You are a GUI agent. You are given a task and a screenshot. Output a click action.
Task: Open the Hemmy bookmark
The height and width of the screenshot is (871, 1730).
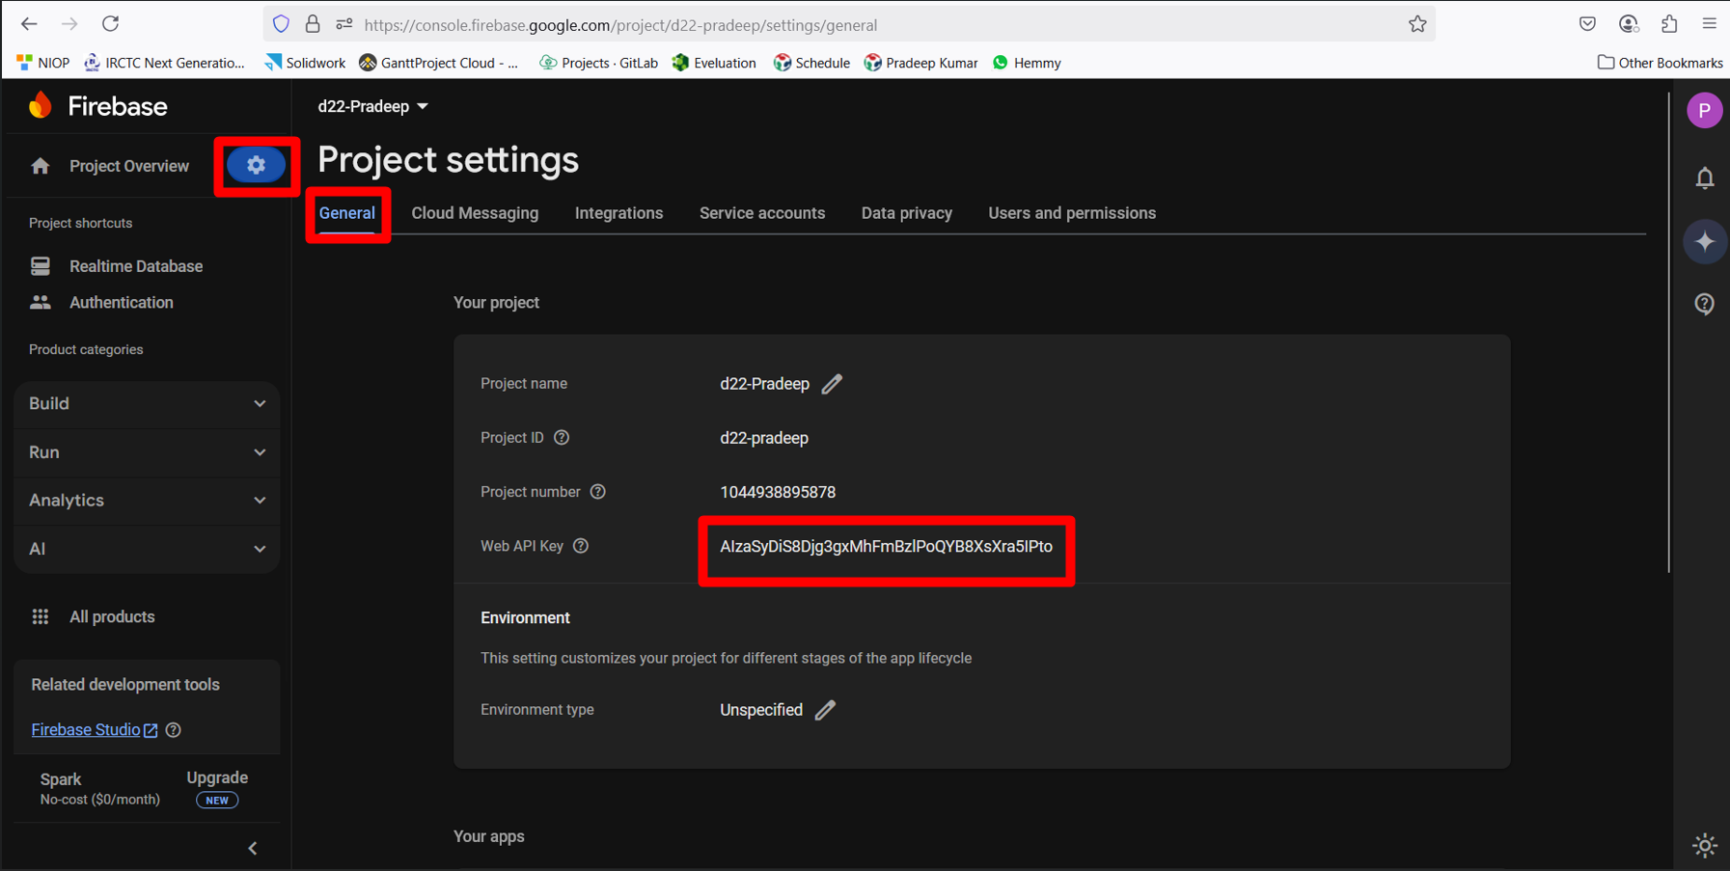click(x=1027, y=63)
